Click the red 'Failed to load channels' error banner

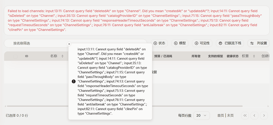coord(137,20)
